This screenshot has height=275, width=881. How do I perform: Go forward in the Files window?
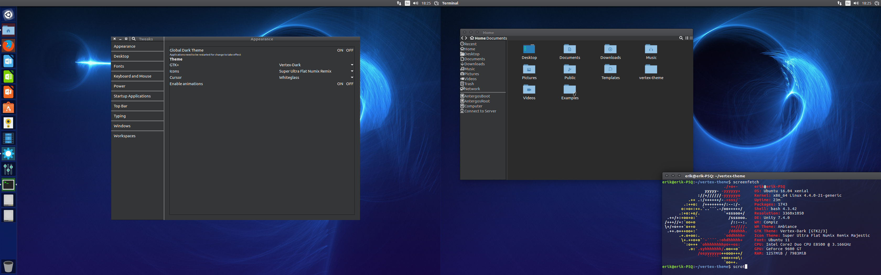tap(466, 38)
